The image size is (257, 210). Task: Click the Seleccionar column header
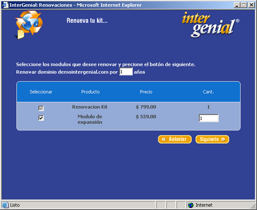41,92
